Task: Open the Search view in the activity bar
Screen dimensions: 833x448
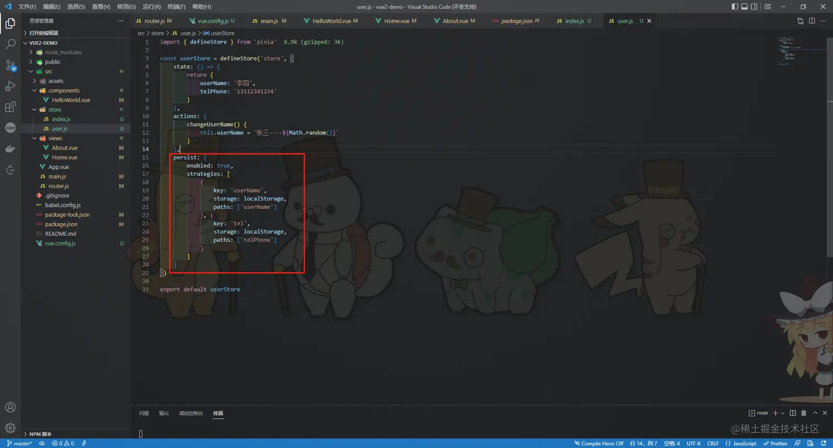Action: tap(10, 44)
